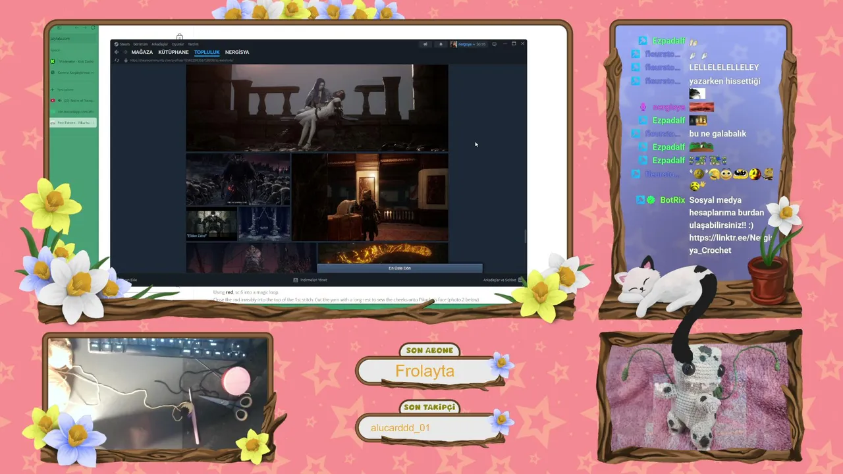Viewport: 843px width, 474px height.
Task: Open Steam announcements megaphone icon
Action: coord(425,44)
